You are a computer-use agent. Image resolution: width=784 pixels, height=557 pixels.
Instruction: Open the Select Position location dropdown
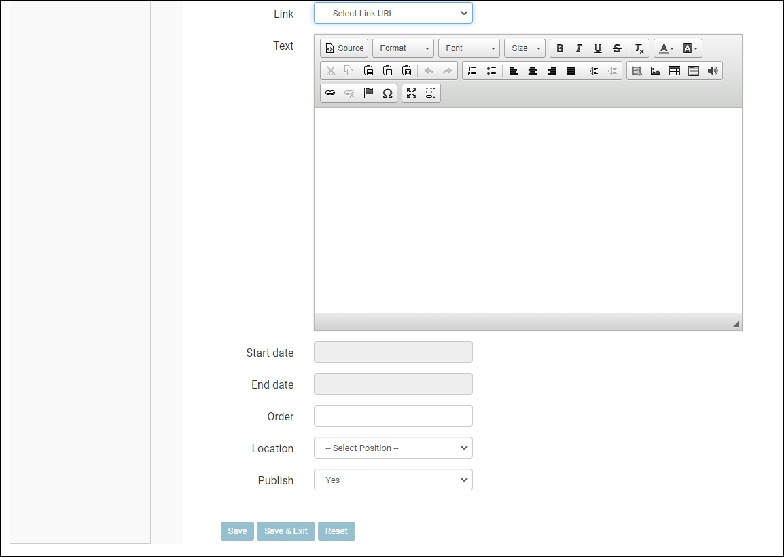point(393,448)
